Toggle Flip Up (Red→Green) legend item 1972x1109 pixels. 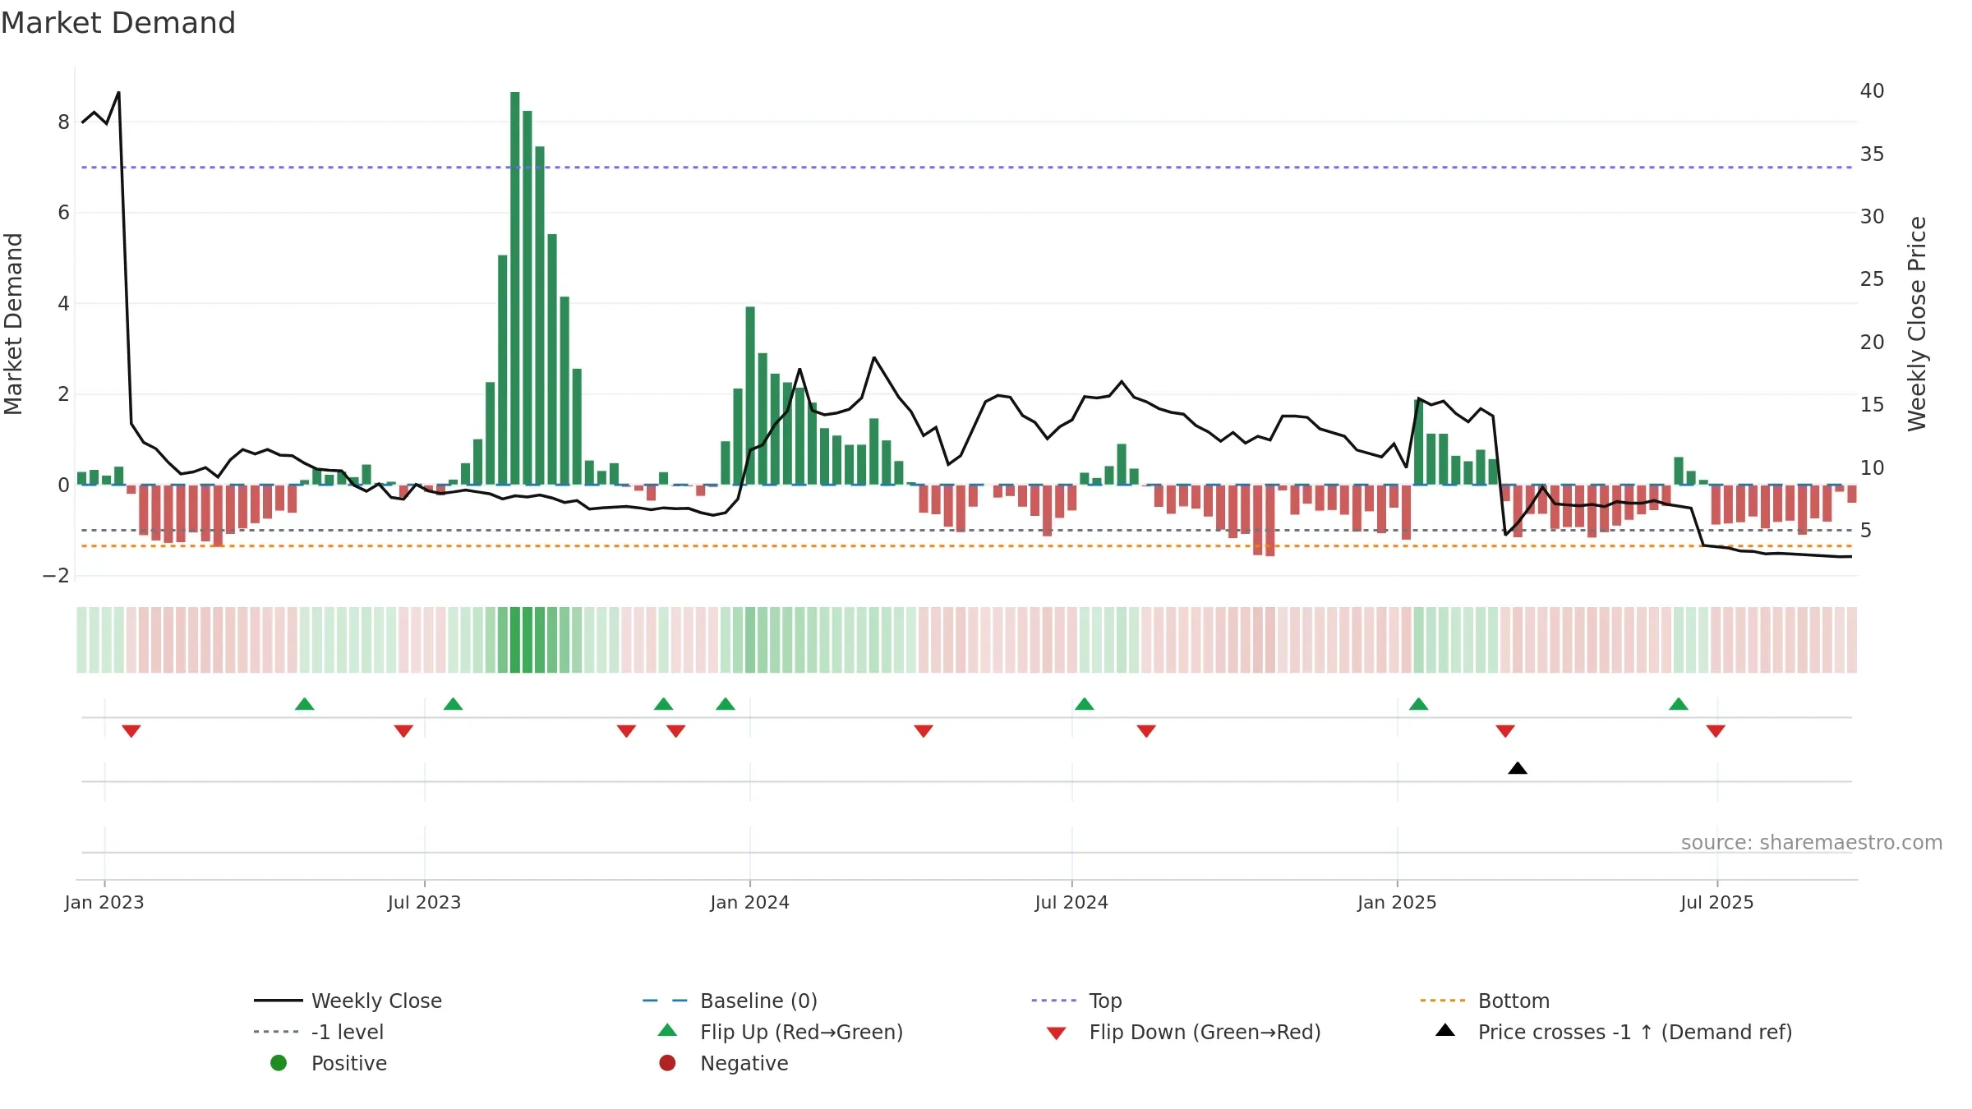click(781, 1032)
